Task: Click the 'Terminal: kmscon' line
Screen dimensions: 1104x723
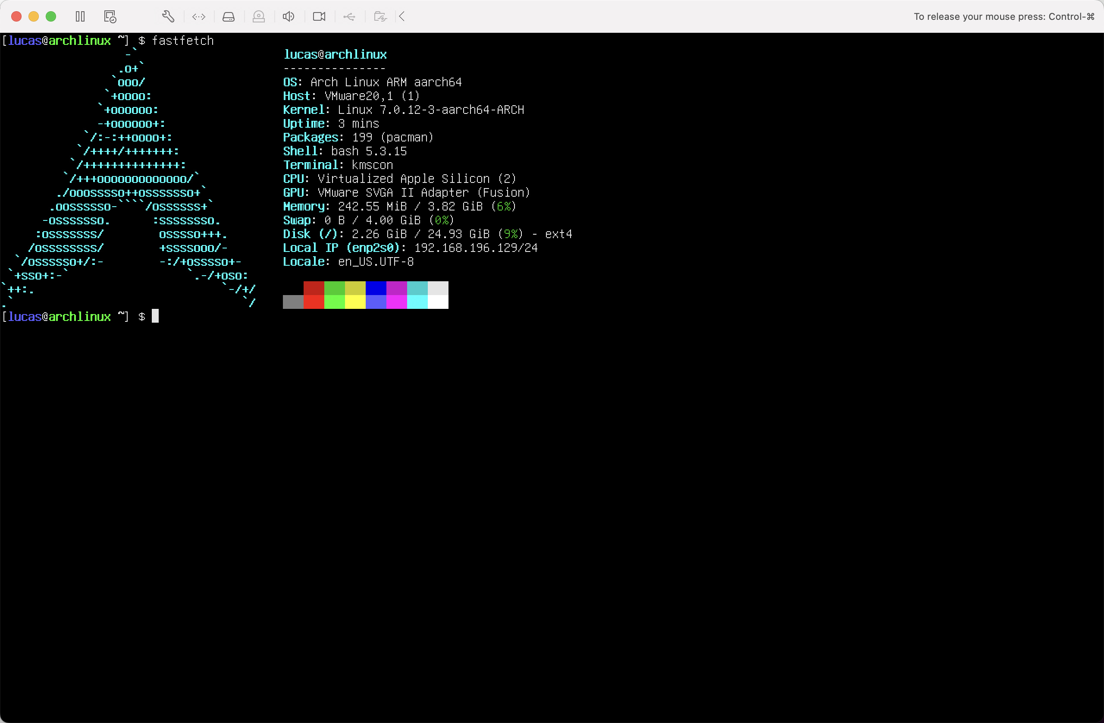Action: point(338,165)
